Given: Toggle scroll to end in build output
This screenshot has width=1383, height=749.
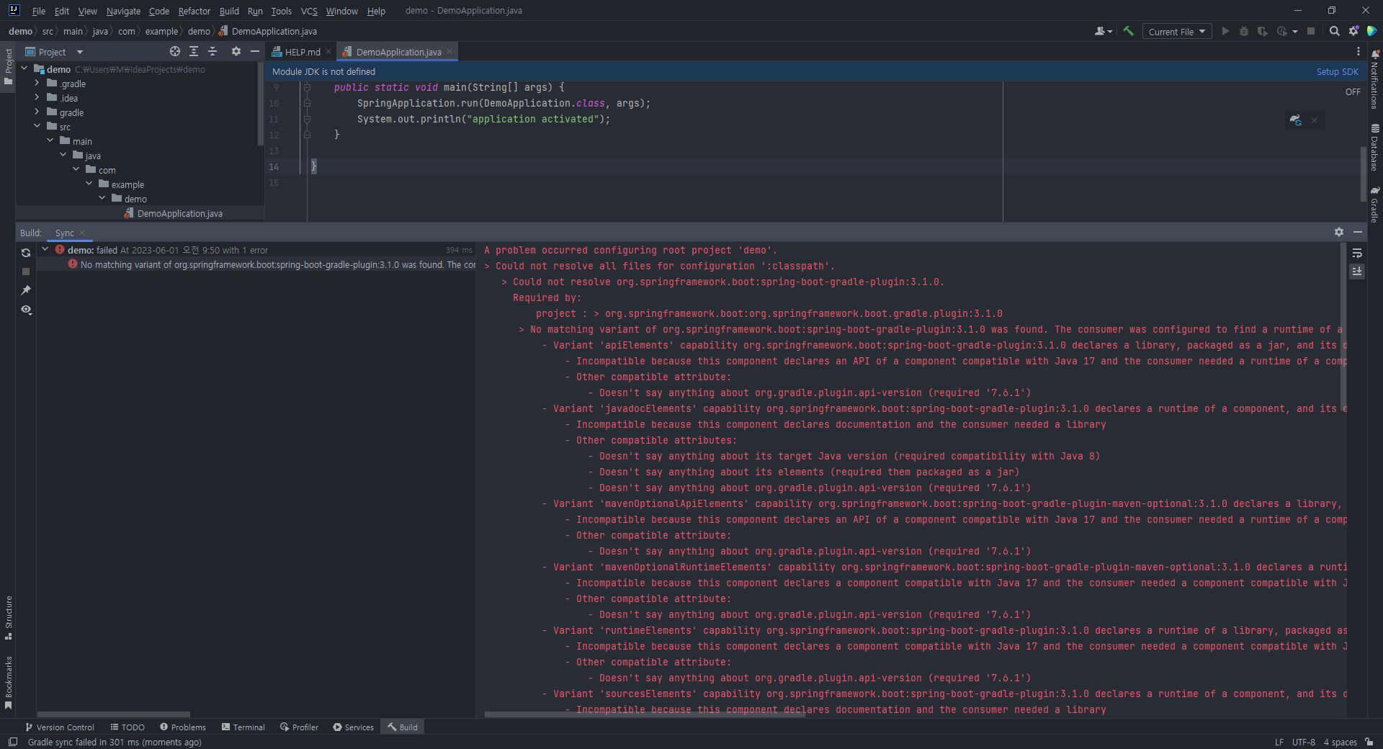Looking at the screenshot, I should (x=1356, y=272).
